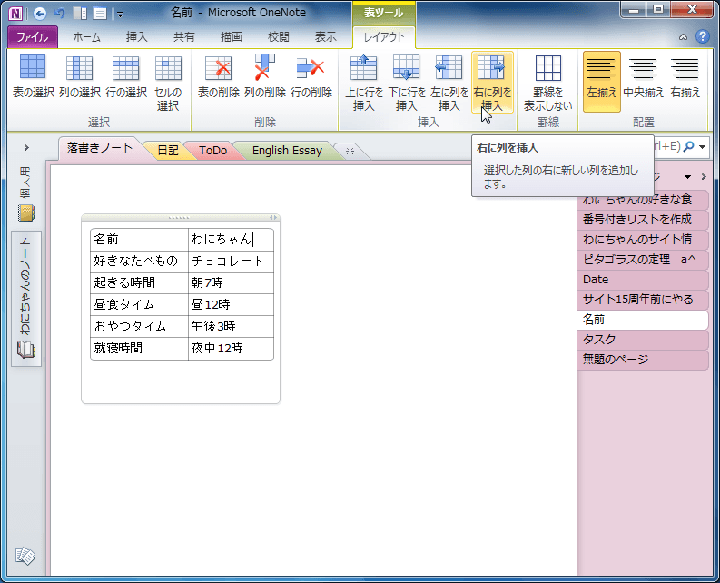
Task: Switch to the 表示 (View) tab
Action: (326, 36)
